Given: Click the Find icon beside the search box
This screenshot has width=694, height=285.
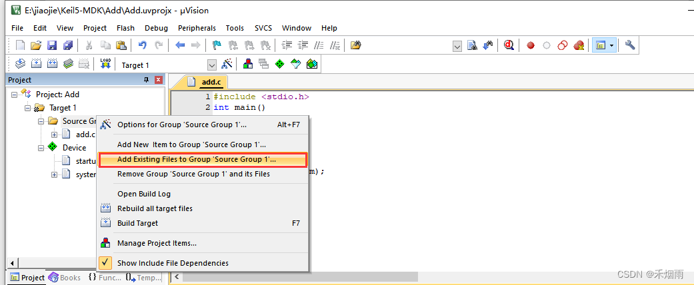Looking at the screenshot, I should point(472,45).
